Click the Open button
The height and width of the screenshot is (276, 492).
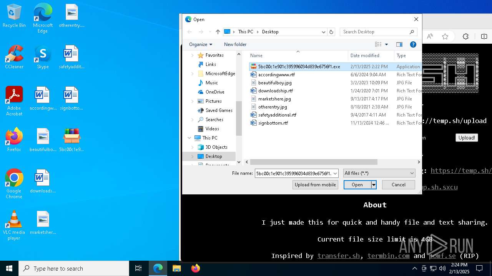coord(357,185)
